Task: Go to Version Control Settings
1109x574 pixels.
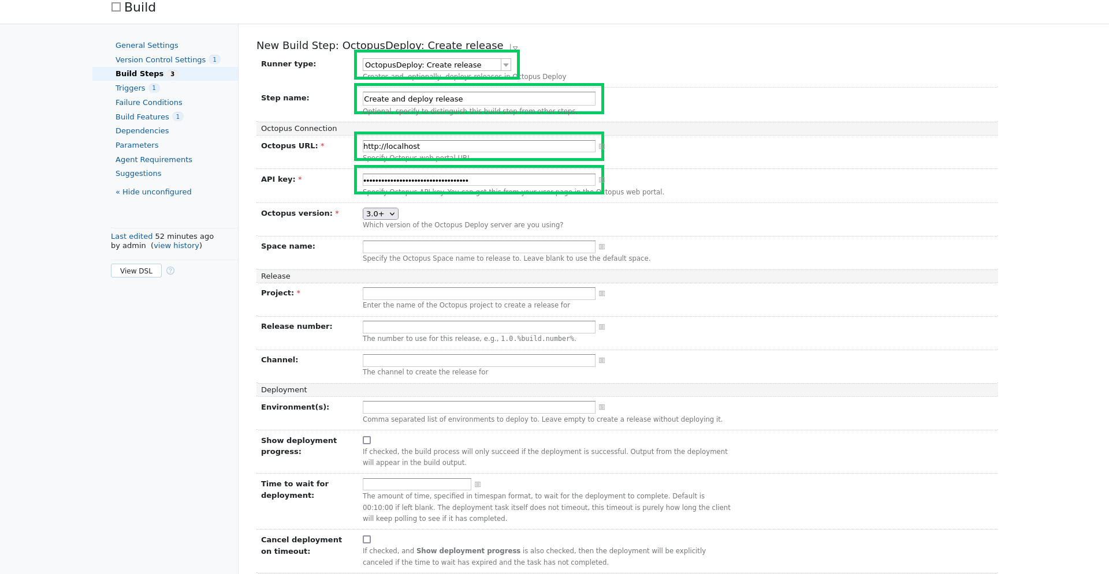Action: [x=161, y=59]
